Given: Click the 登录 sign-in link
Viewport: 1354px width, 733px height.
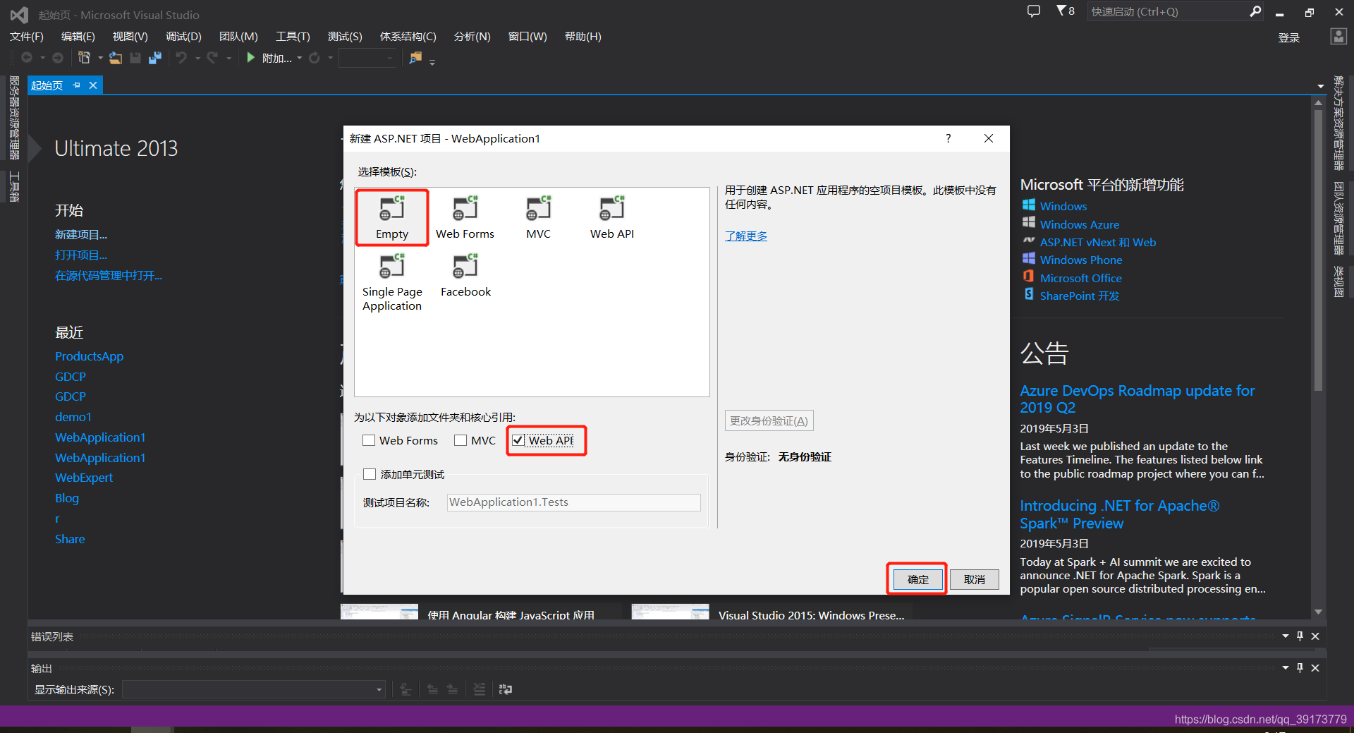Looking at the screenshot, I should [x=1289, y=37].
